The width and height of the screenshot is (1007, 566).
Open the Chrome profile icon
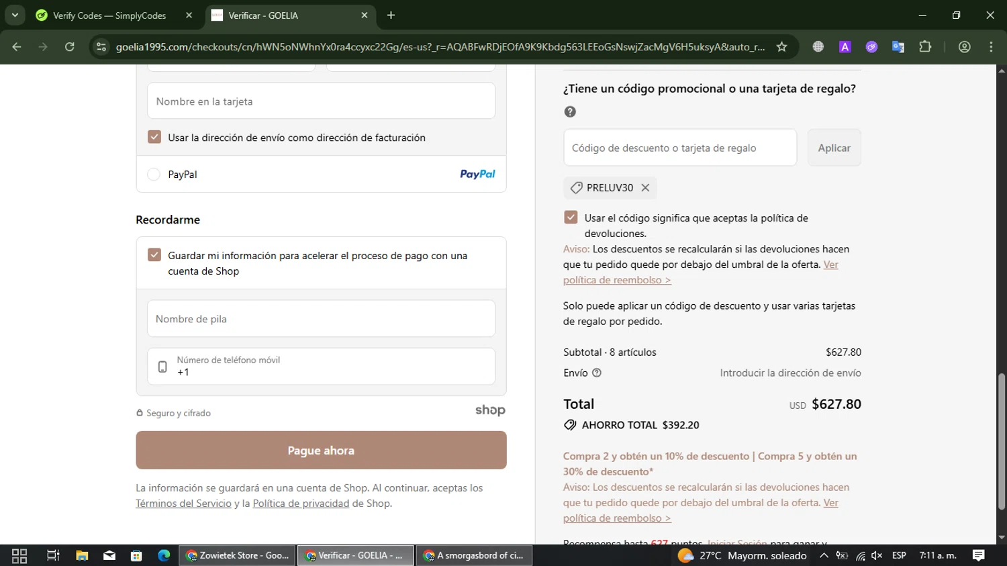(x=965, y=47)
